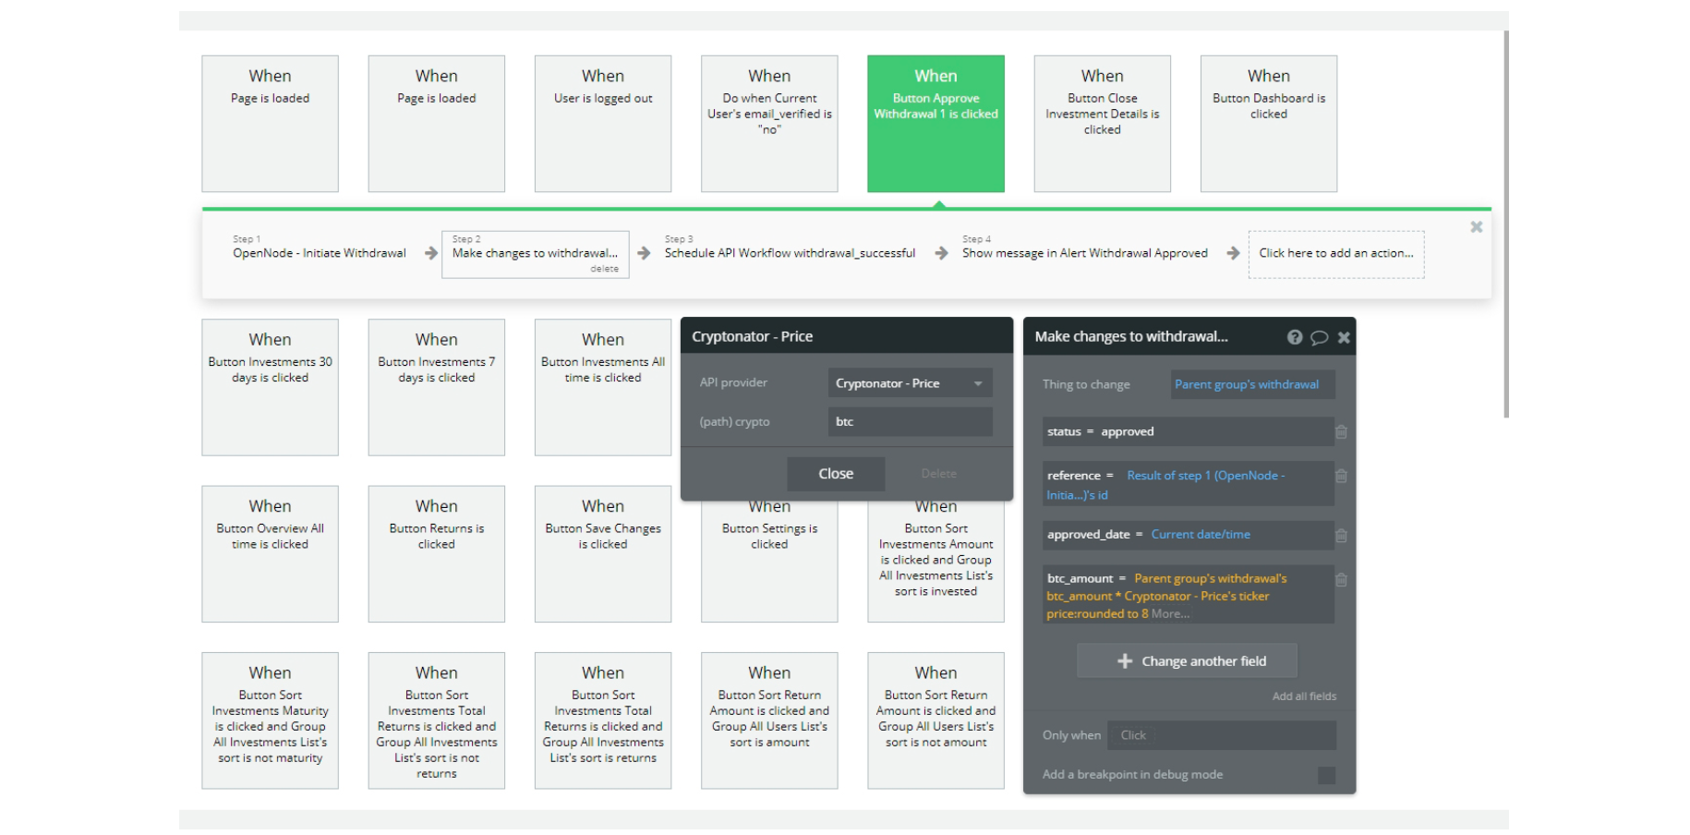This screenshot has height=835, width=1690.
Task: Open the Thing to change selector
Action: (x=1251, y=384)
